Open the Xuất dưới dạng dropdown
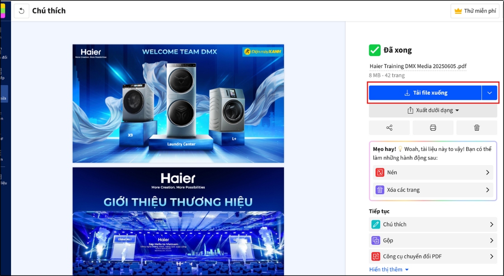This screenshot has width=504, height=276. pyautogui.click(x=433, y=110)
